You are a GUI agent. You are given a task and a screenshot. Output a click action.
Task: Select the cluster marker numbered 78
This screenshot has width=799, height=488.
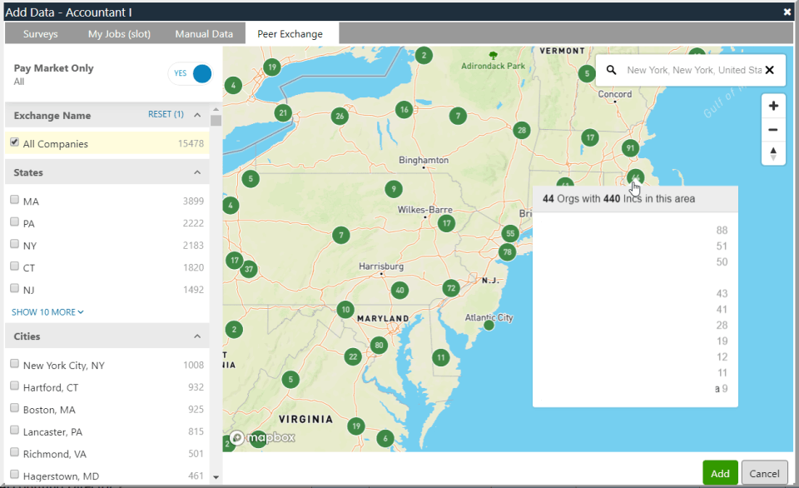[507, 251]
